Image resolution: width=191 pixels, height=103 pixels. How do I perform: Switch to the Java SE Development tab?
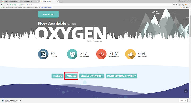coord(10,2)
